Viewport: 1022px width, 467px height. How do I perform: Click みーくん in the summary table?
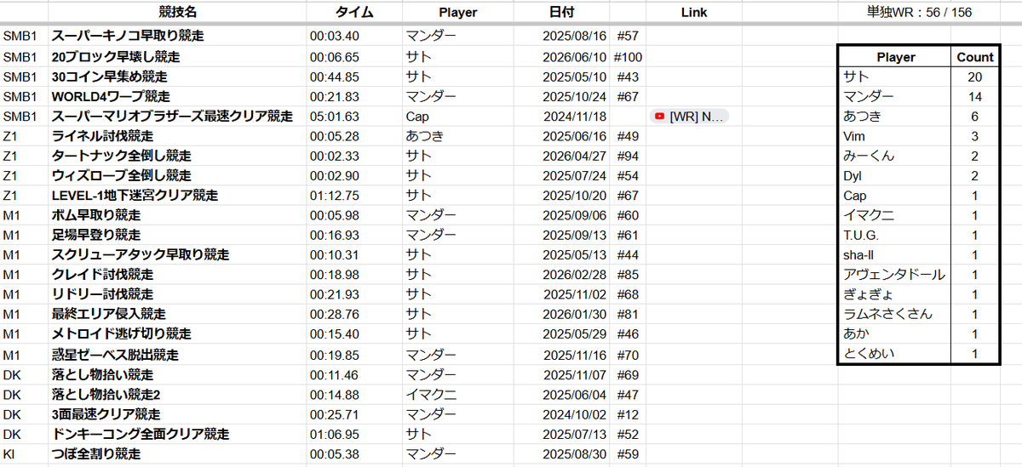click(895, 156)
